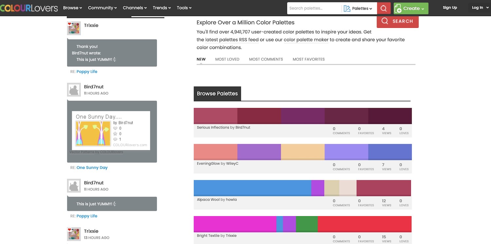This screenshot has height=244, width=491.
Task: Click the 15 VIEWS count for Bright Textile
Action: point(387,239)
